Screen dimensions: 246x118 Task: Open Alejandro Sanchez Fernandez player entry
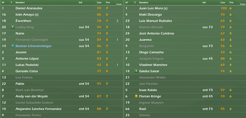click(38, 109)
